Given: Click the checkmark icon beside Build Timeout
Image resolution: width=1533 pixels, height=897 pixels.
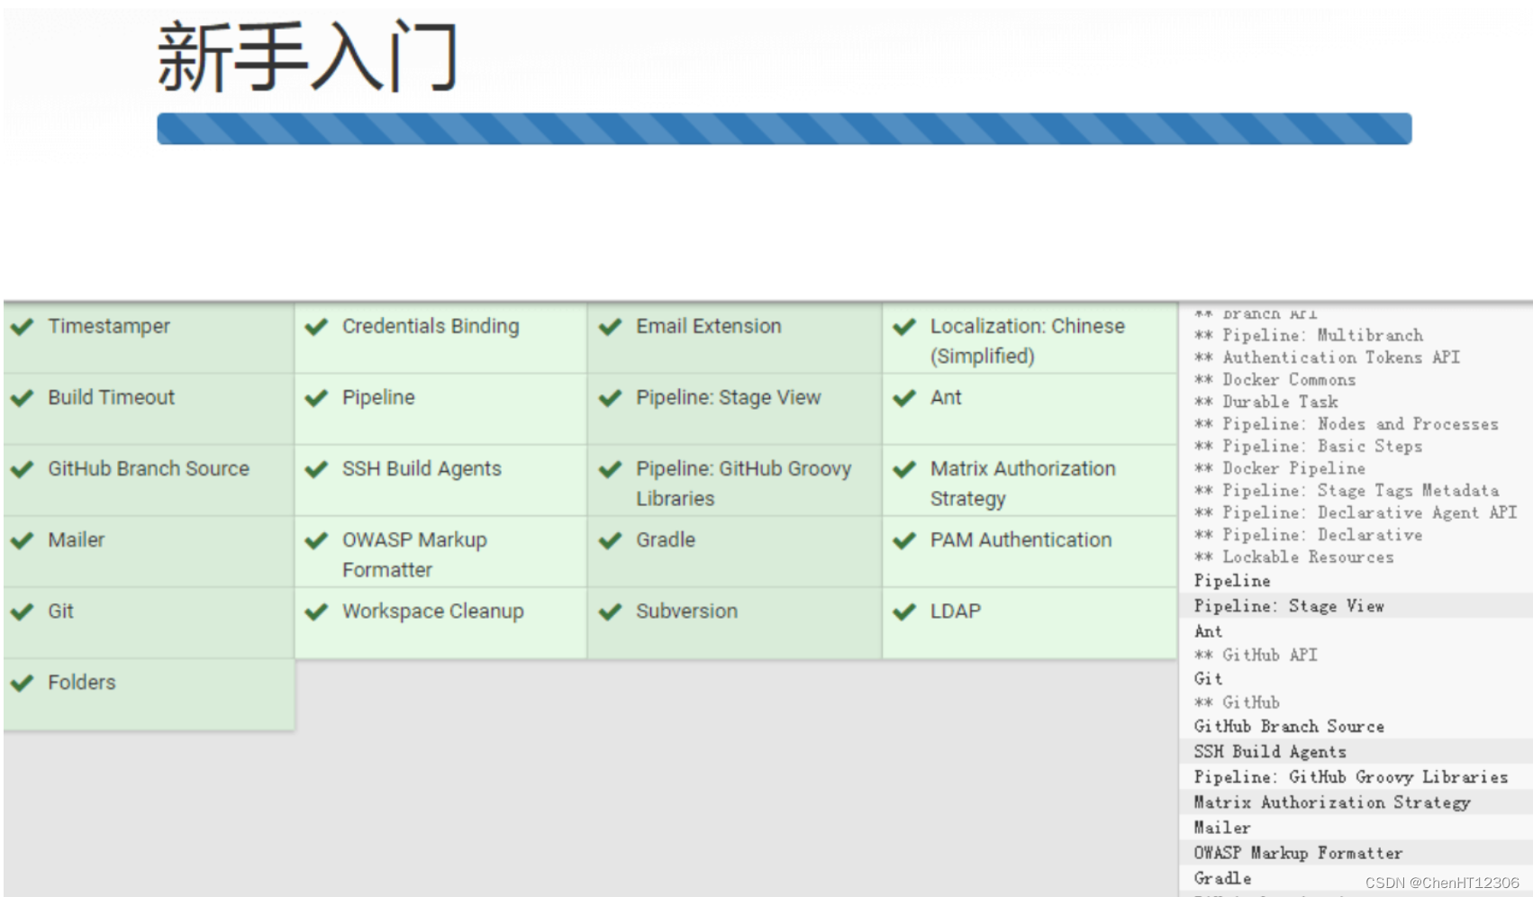Looking at the screenshot, I should (x=23, y=398).
